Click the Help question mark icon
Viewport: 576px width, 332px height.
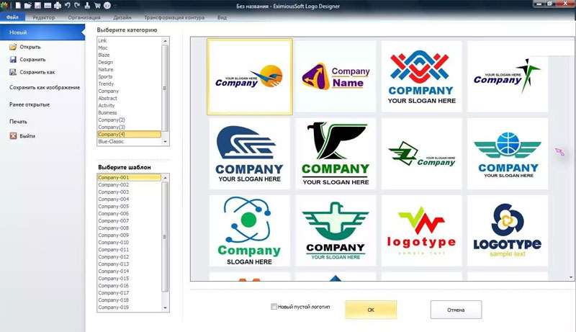click(107, 6)
